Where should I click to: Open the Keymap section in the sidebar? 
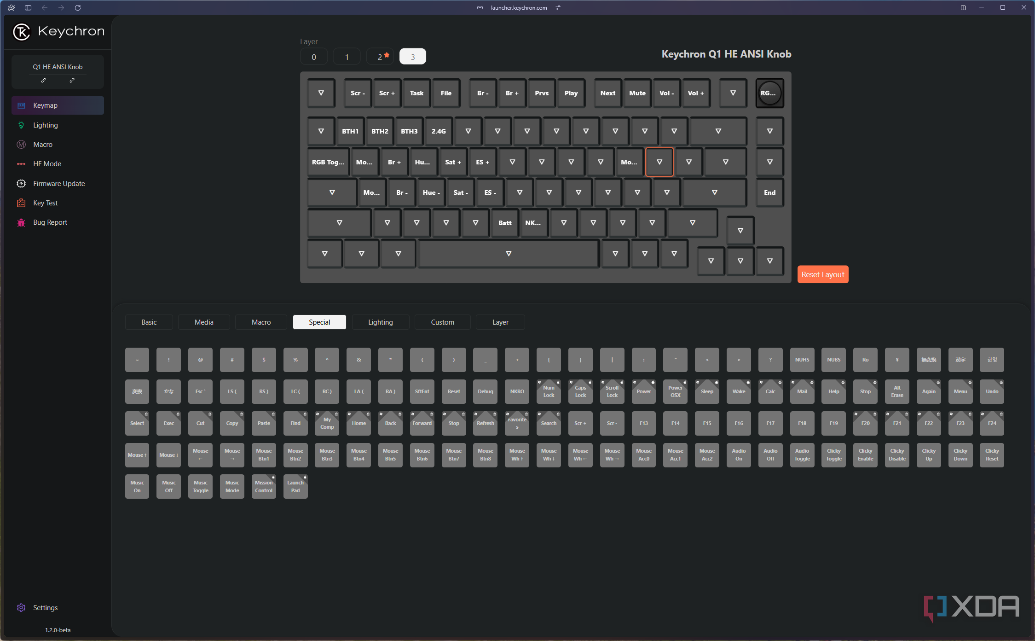pos(58,105)
